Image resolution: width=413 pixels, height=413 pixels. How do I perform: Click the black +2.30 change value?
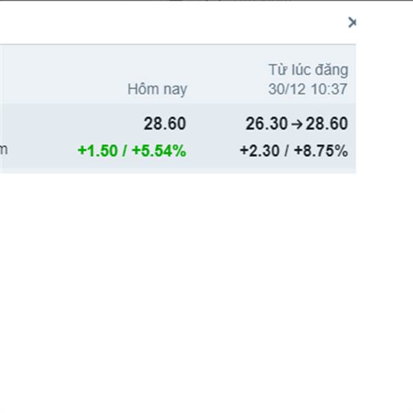click(x=260, y=151)
